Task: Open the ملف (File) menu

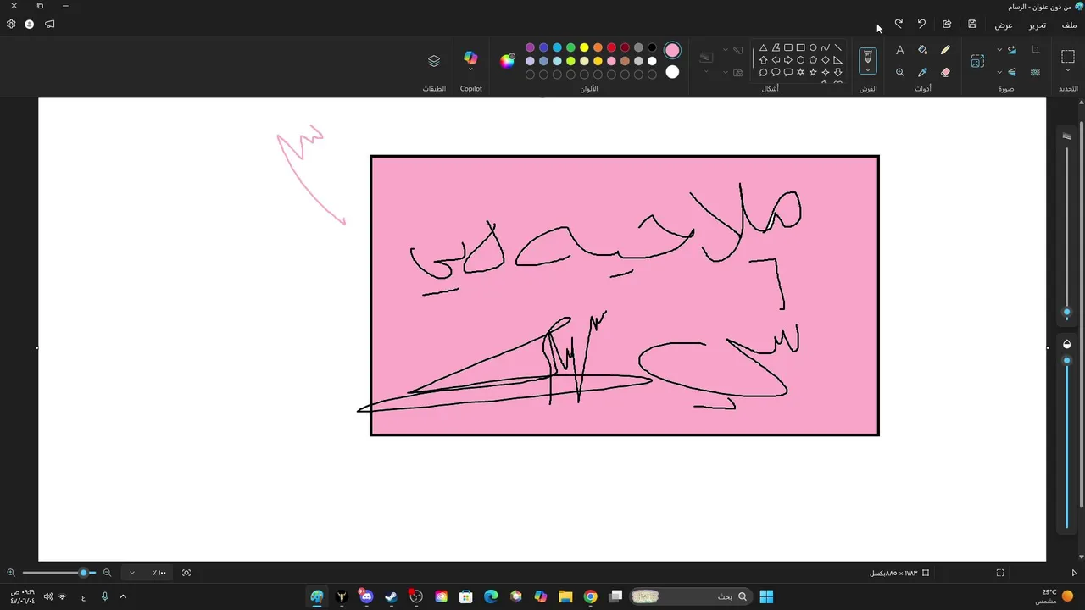Action: pos(1069,25)
